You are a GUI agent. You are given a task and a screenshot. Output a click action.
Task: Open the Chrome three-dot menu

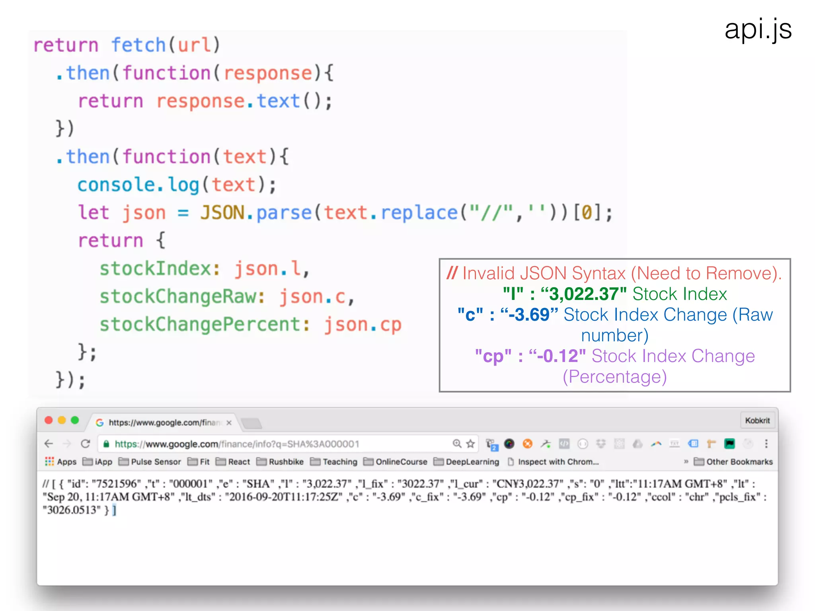(x=766, y=444)
